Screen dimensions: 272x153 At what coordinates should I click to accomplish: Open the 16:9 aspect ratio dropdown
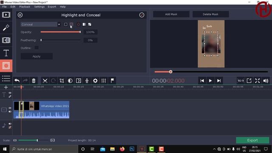pos(241,81)
